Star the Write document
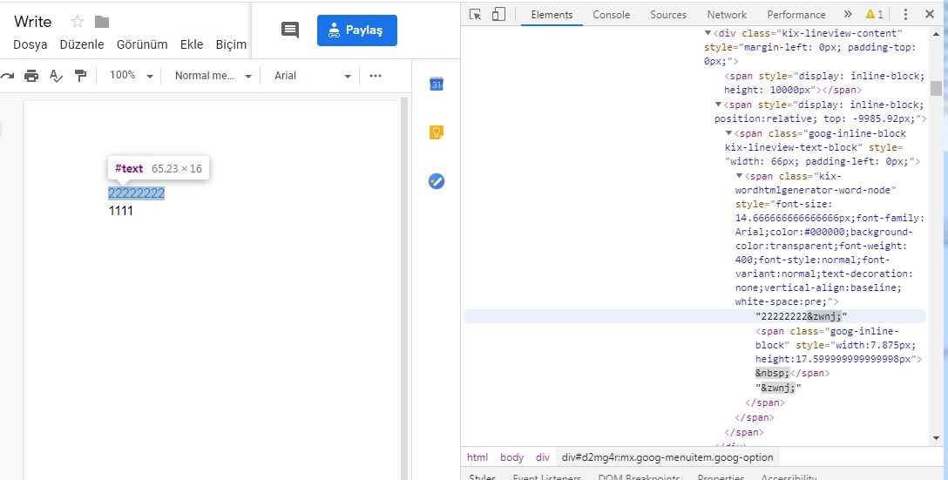Image resolution: width=948 pixels, height=480 pixels. point(78,22)
